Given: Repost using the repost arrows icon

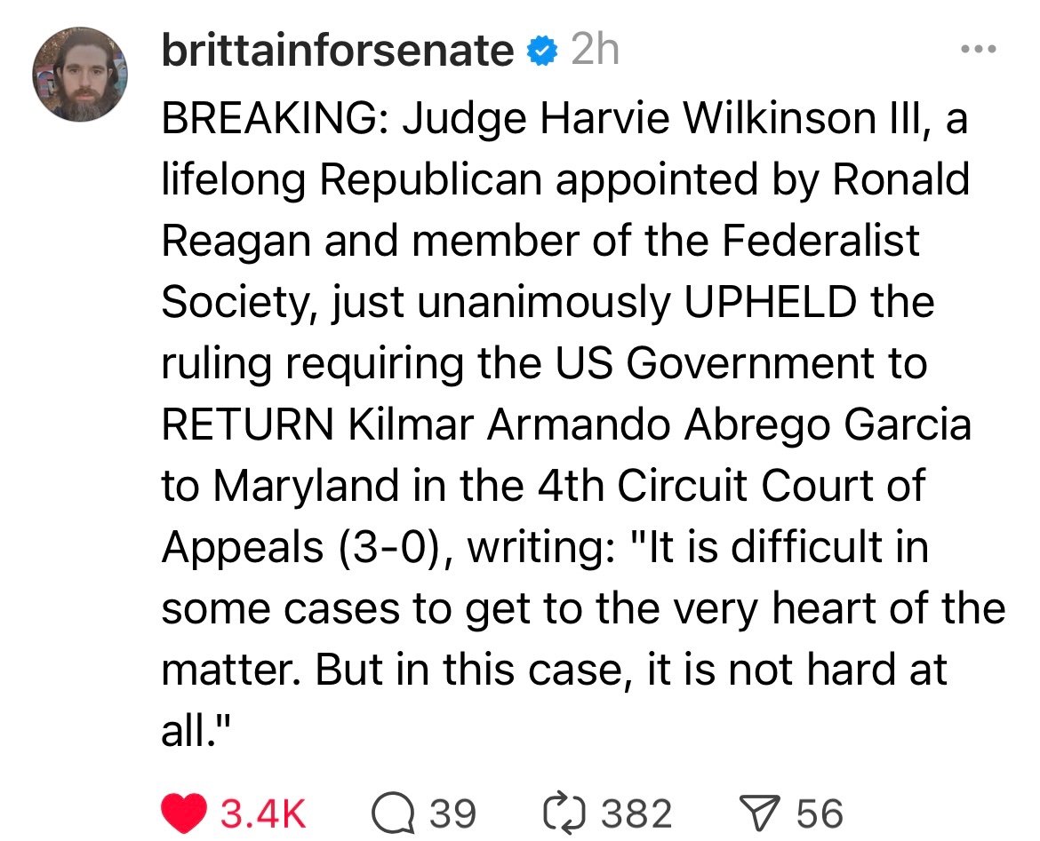Looking at the screenshot, I should click(563, 813).
